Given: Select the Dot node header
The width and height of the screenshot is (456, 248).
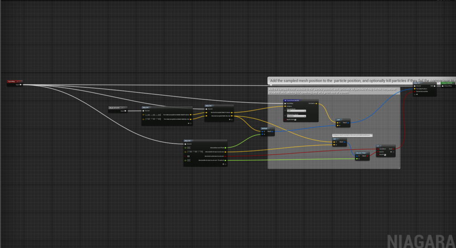Looking at the screenshot, I should click(339, 139).
